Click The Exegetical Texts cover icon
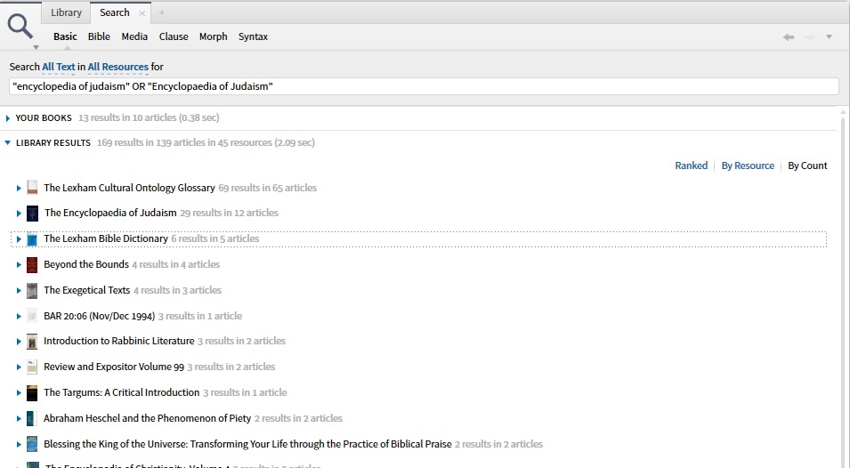 (x=33, y=290)
